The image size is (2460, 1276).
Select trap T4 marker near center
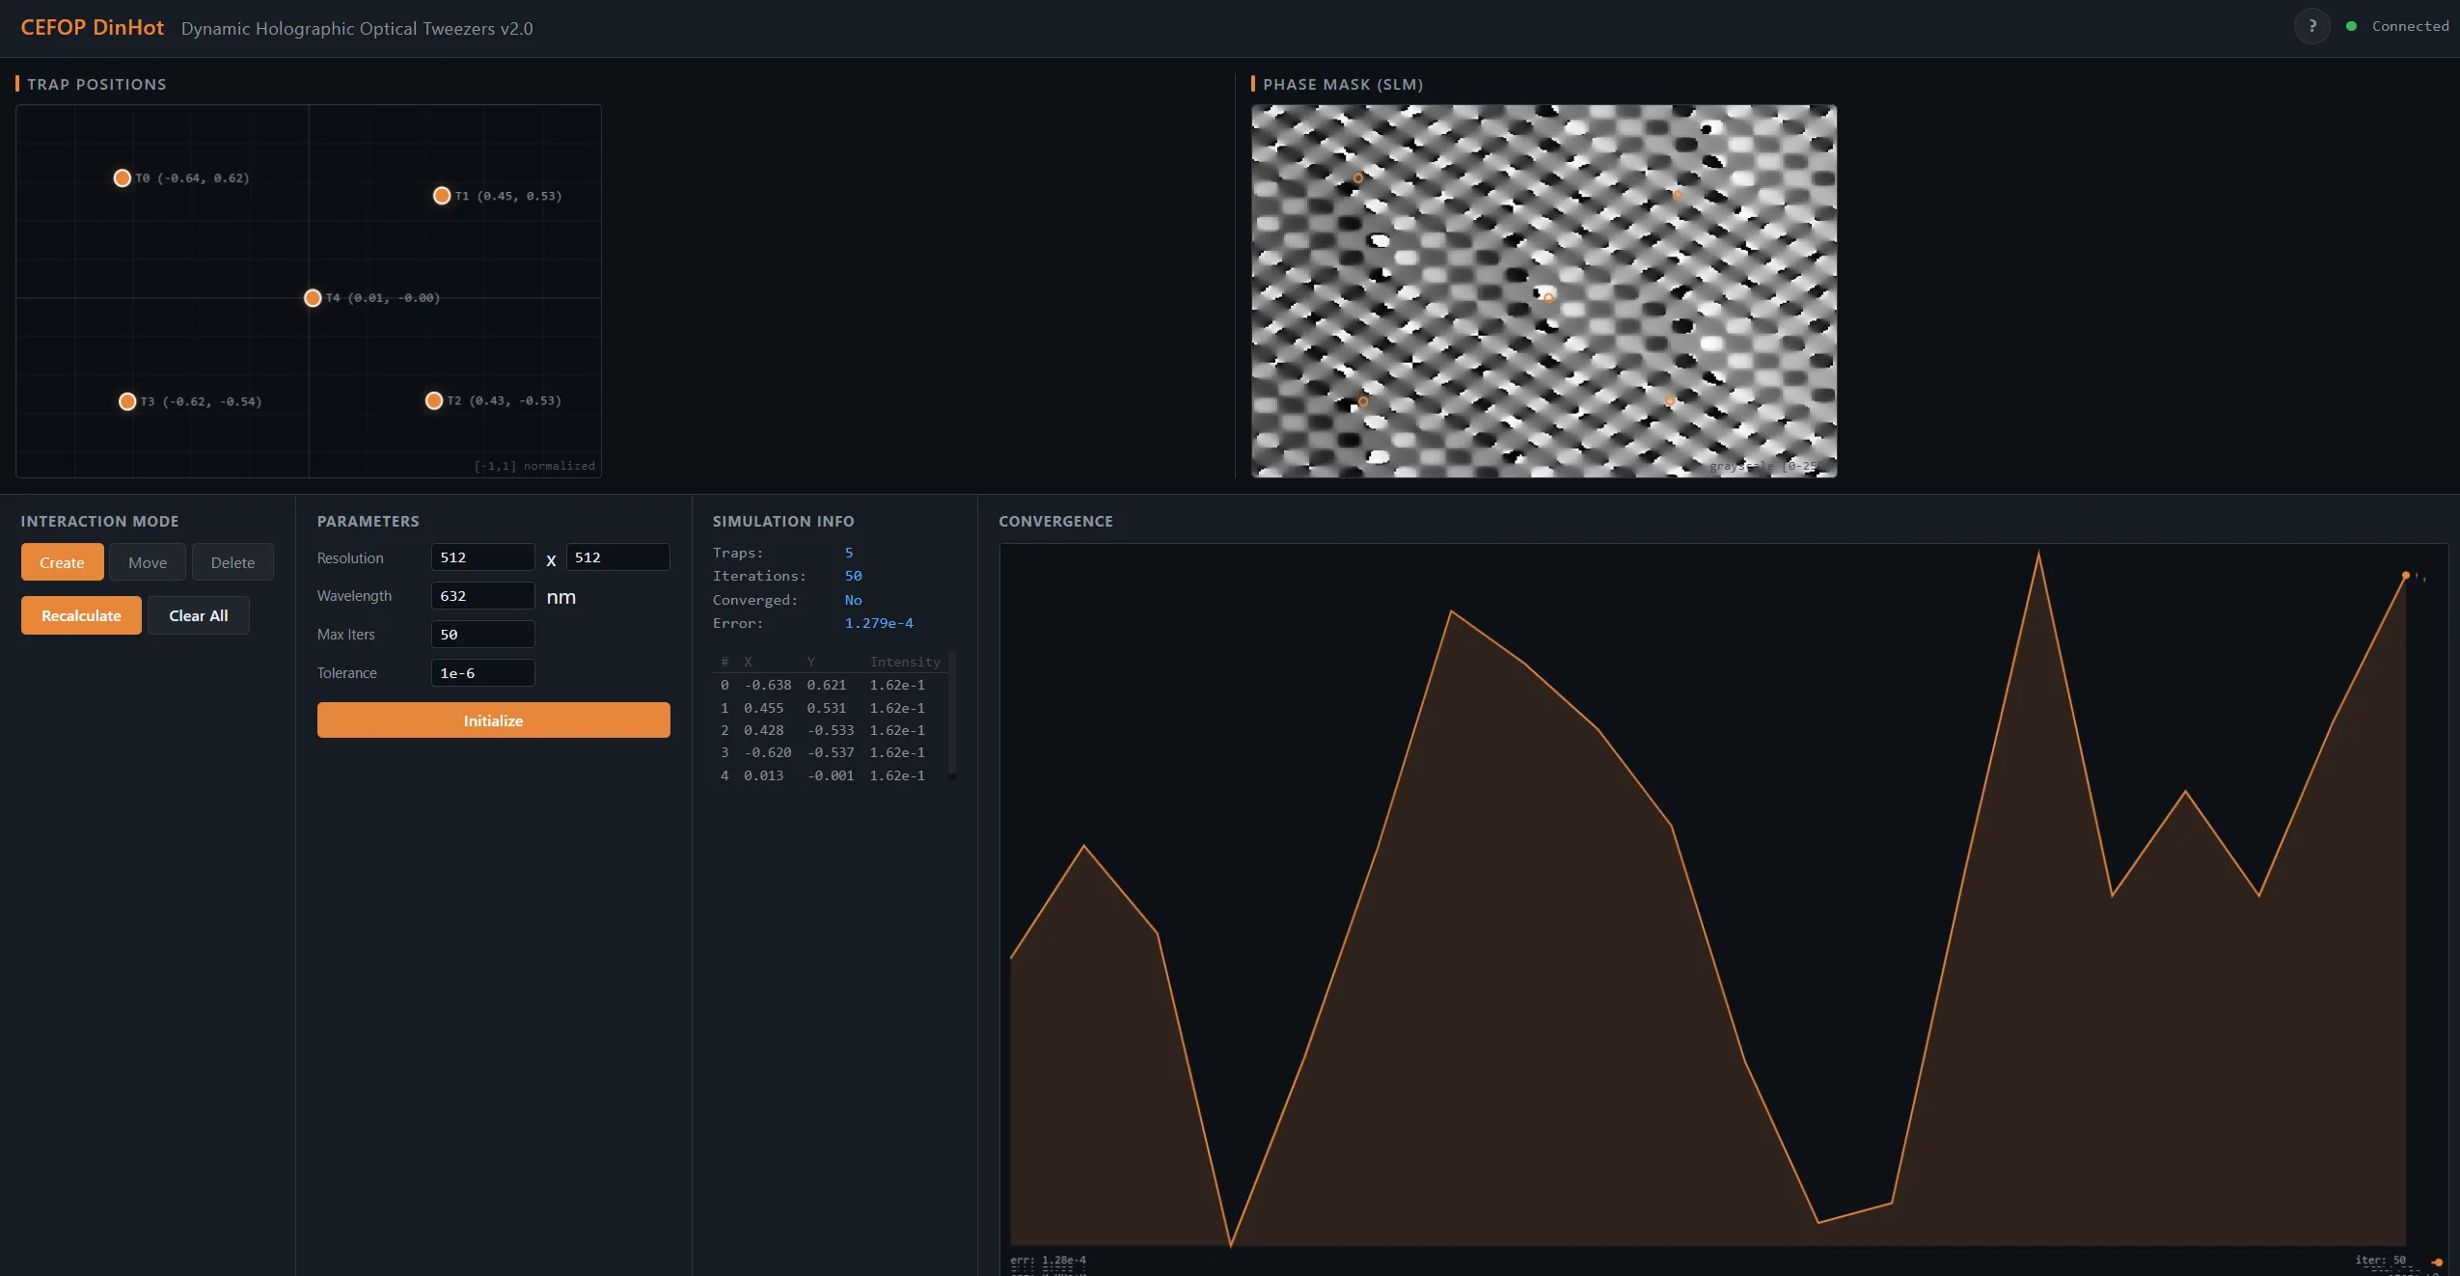coord(313,298)
